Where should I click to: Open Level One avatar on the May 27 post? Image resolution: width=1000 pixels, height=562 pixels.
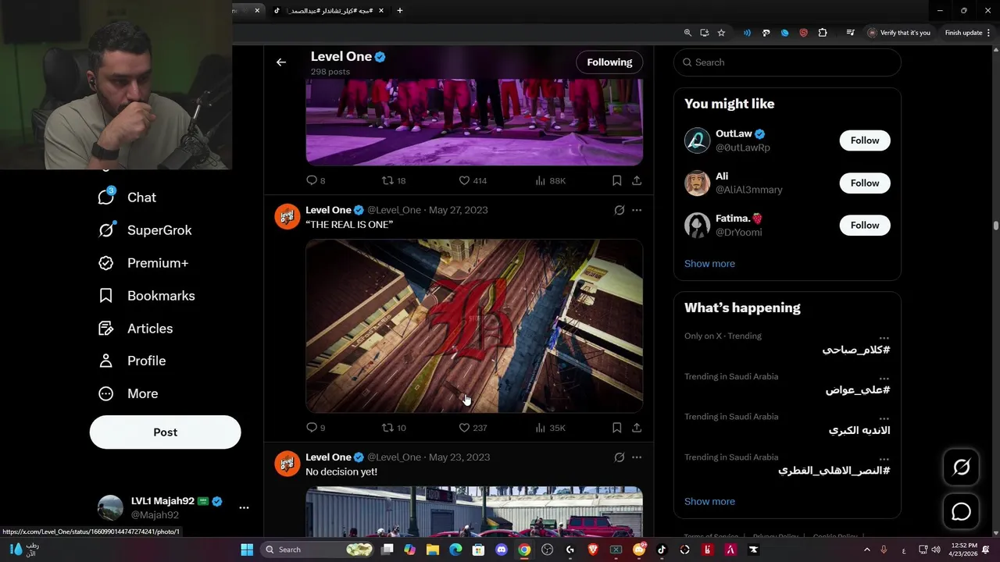(287, 216)
